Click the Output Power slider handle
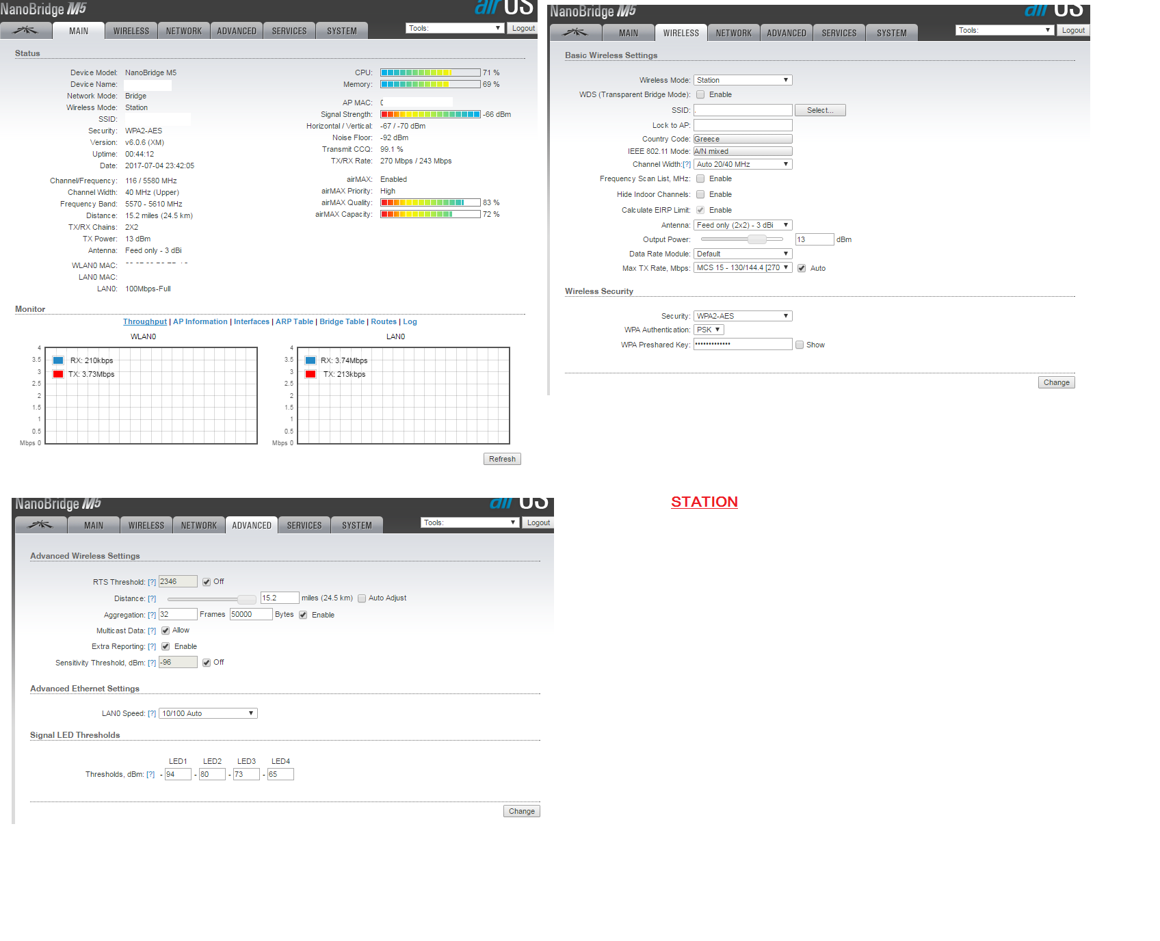 (756, 239)
